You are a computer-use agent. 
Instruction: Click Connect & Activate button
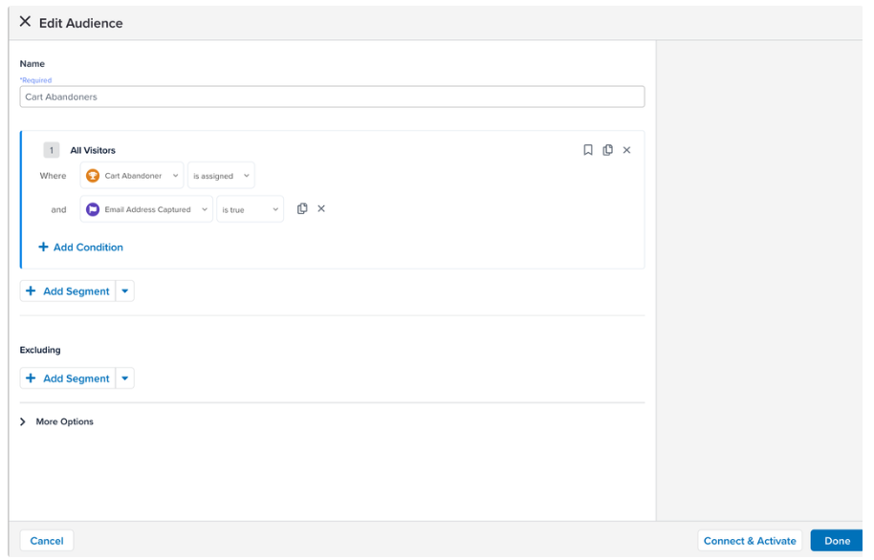750,541
